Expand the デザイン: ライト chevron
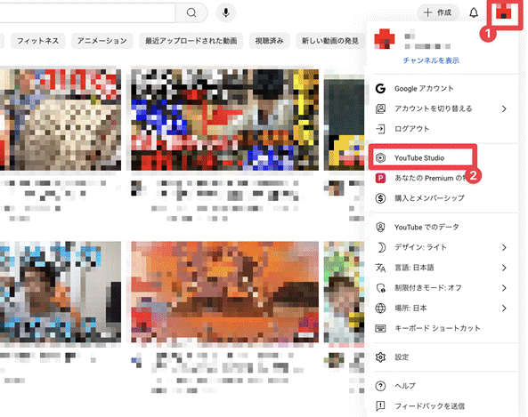 click(504, 247)
